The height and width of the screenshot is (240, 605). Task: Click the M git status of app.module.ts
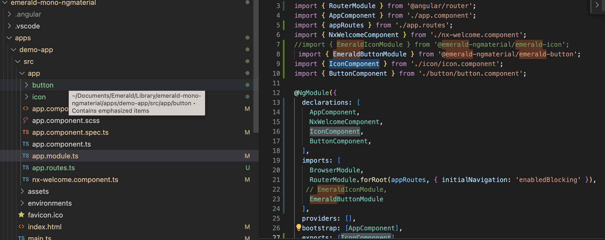[x=247, y=156]
